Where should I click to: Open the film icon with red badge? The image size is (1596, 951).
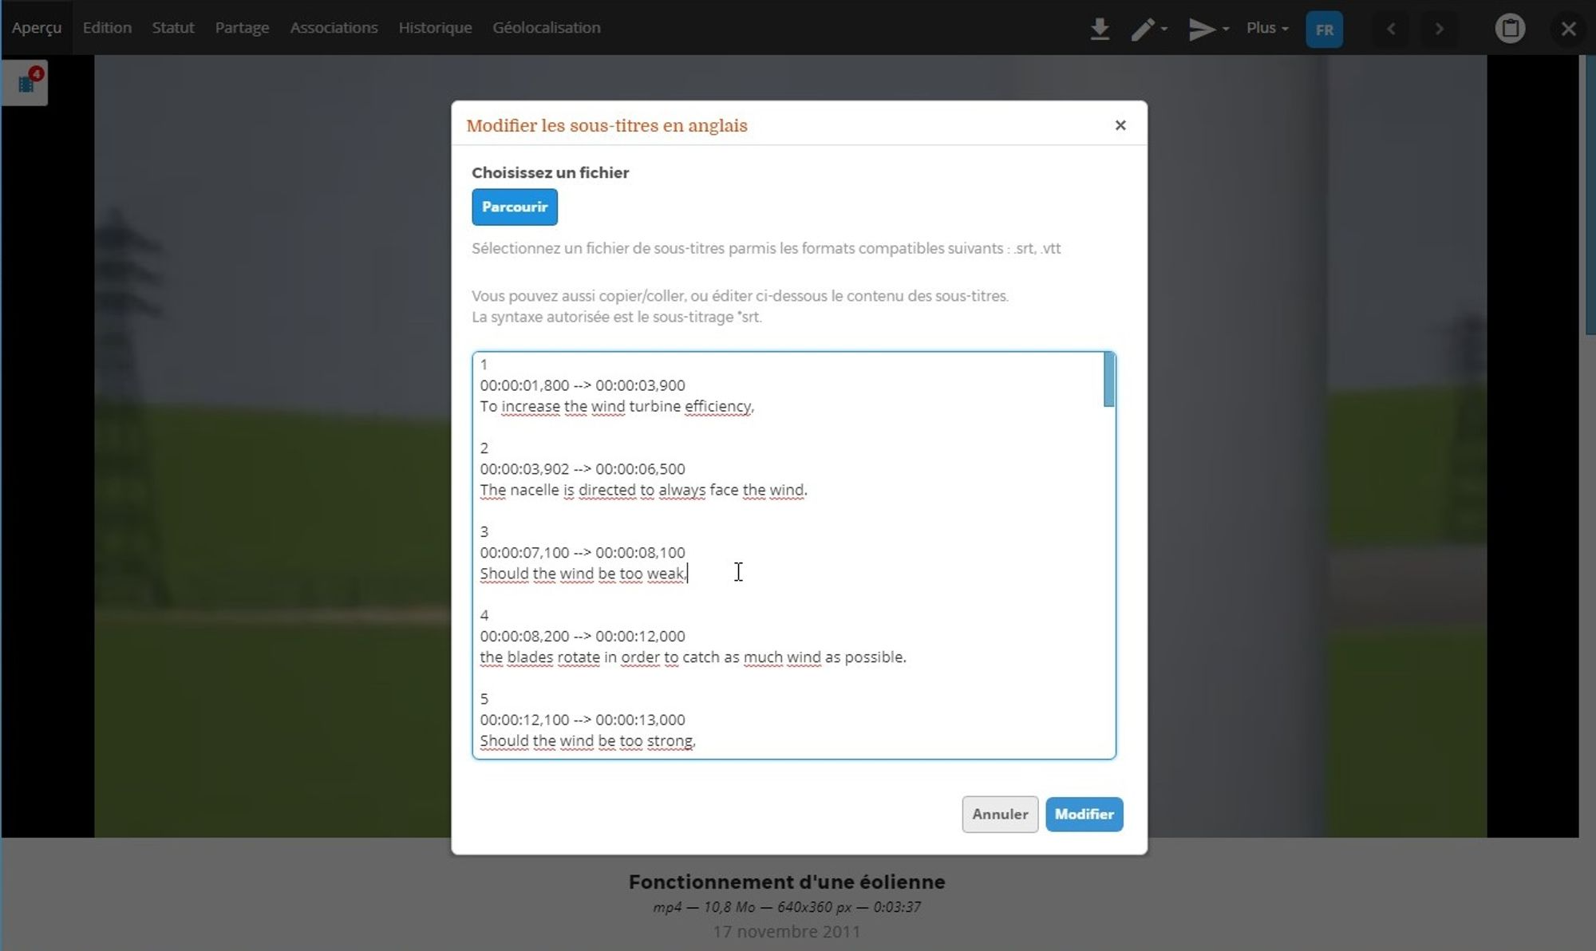pos(26,83)
